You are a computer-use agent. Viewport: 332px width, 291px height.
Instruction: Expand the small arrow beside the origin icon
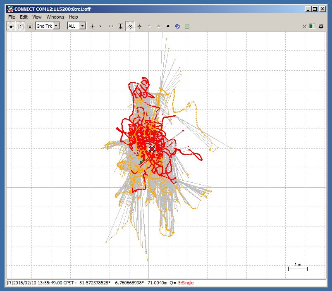(100, 26)
